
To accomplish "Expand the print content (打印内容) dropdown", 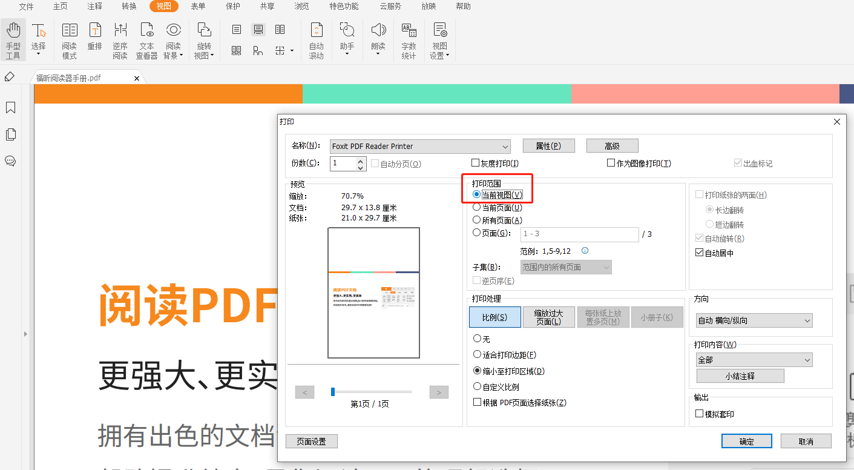I will coord(754,360).
